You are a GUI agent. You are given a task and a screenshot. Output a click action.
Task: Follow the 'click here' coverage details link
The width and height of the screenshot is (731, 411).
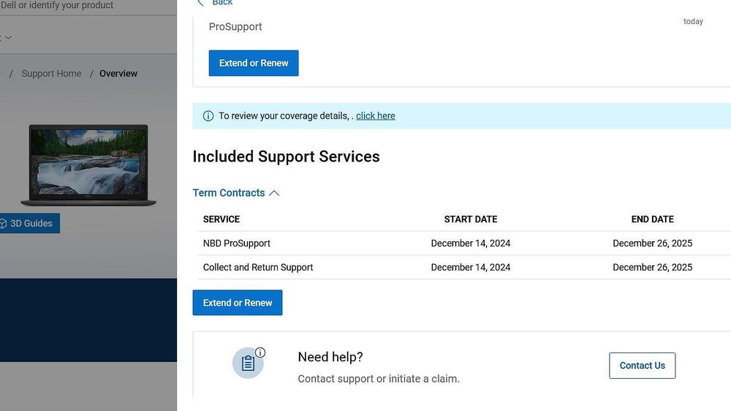(376, 116)
